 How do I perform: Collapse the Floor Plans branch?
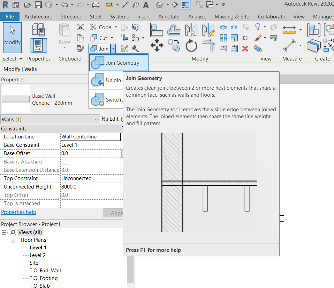pos(13,240)
